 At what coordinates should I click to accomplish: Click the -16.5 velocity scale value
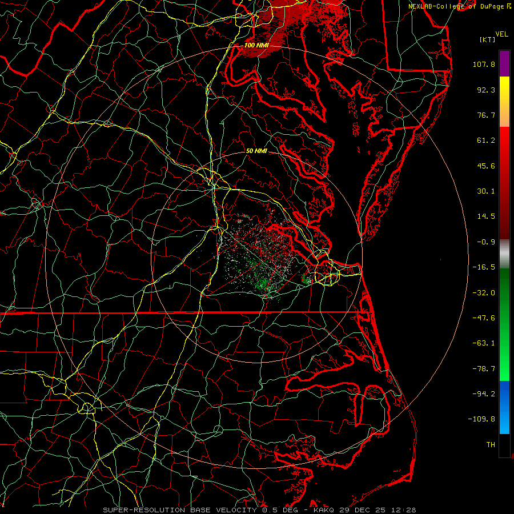pyautogui.click(x=484, y=267)
